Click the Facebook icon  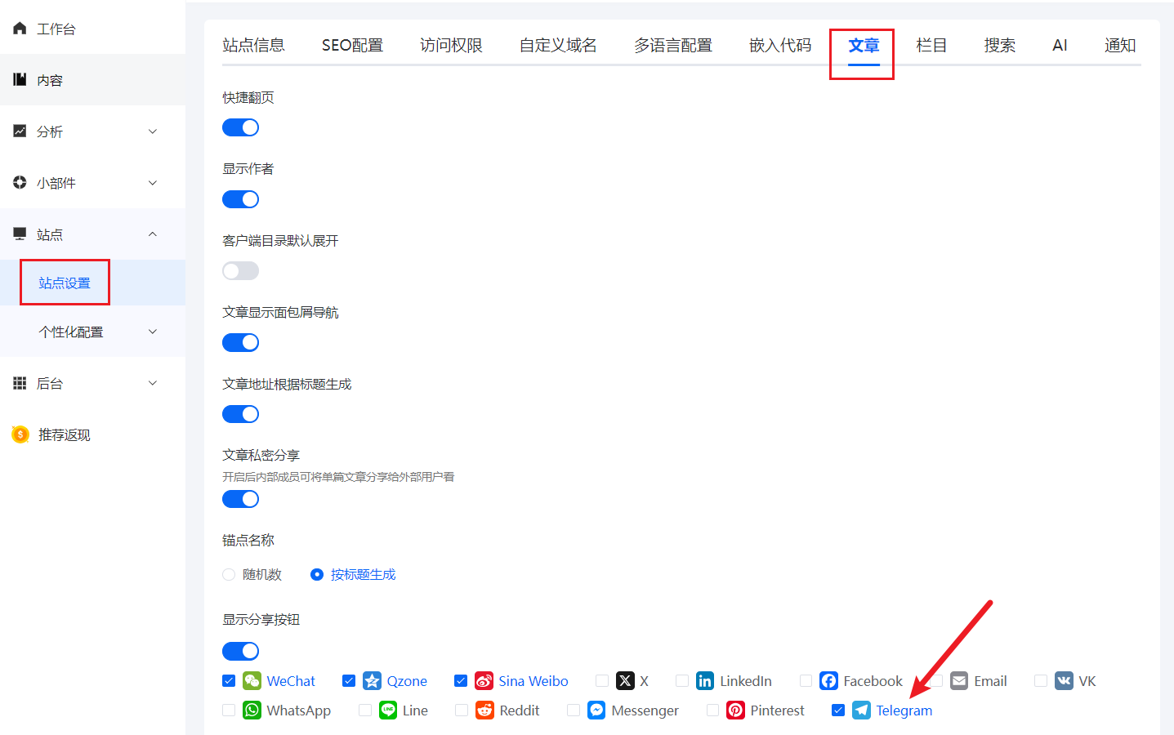click(828, 680)
